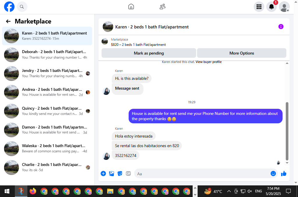Open Quincy conversation in the list
Viewport: 298px width, 197px height.
[47, 111]
